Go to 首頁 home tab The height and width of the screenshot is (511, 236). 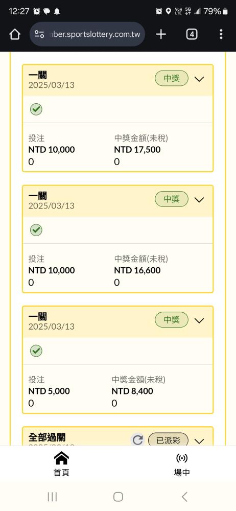[x=61, y=464]
